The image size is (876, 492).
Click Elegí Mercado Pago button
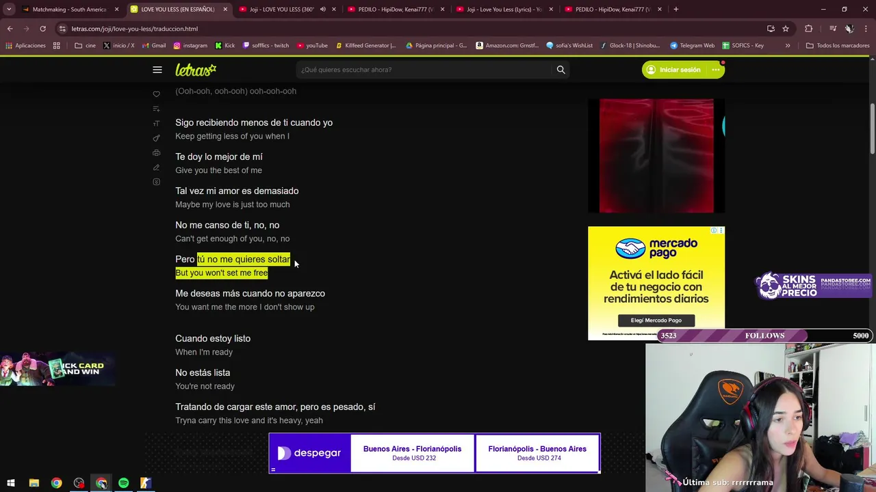(x=656, y=320)
